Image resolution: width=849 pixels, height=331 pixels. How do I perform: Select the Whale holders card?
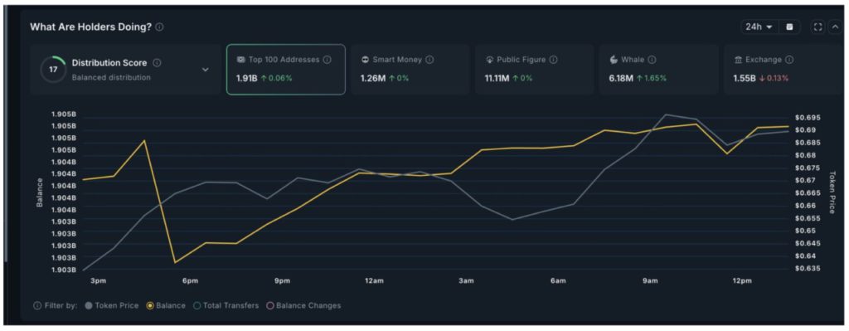pyautogui.click(x=658, y=70)
